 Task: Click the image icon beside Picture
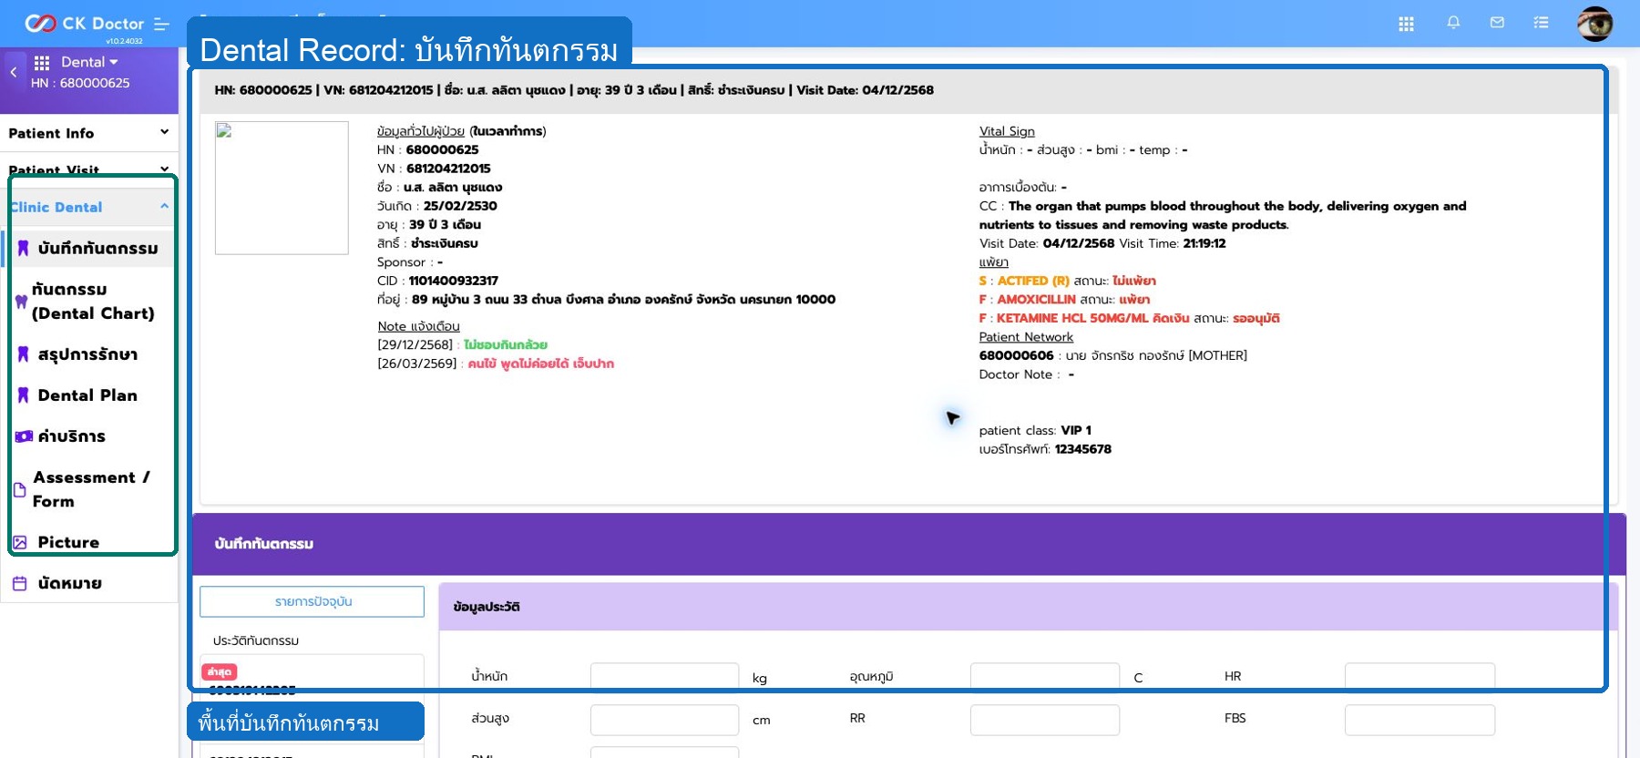pyautogui.click(x=20, y=542)
